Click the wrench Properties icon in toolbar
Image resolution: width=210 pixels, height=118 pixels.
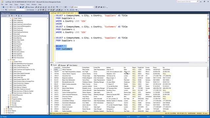99,7
